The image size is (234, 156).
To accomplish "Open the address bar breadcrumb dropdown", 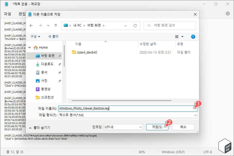I will [x=126, y=25].
